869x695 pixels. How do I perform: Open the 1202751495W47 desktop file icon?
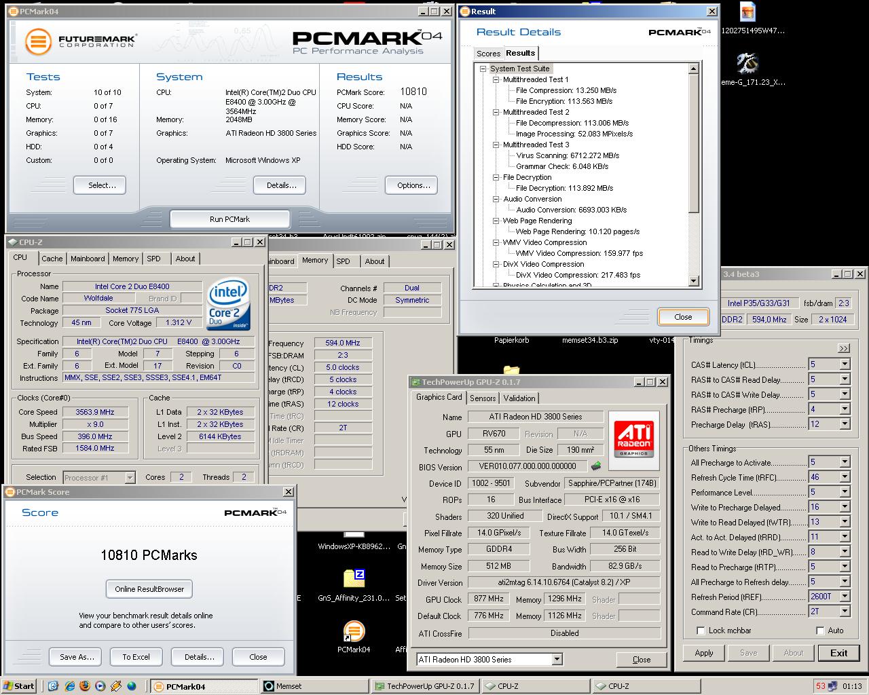tap(747, 13)
